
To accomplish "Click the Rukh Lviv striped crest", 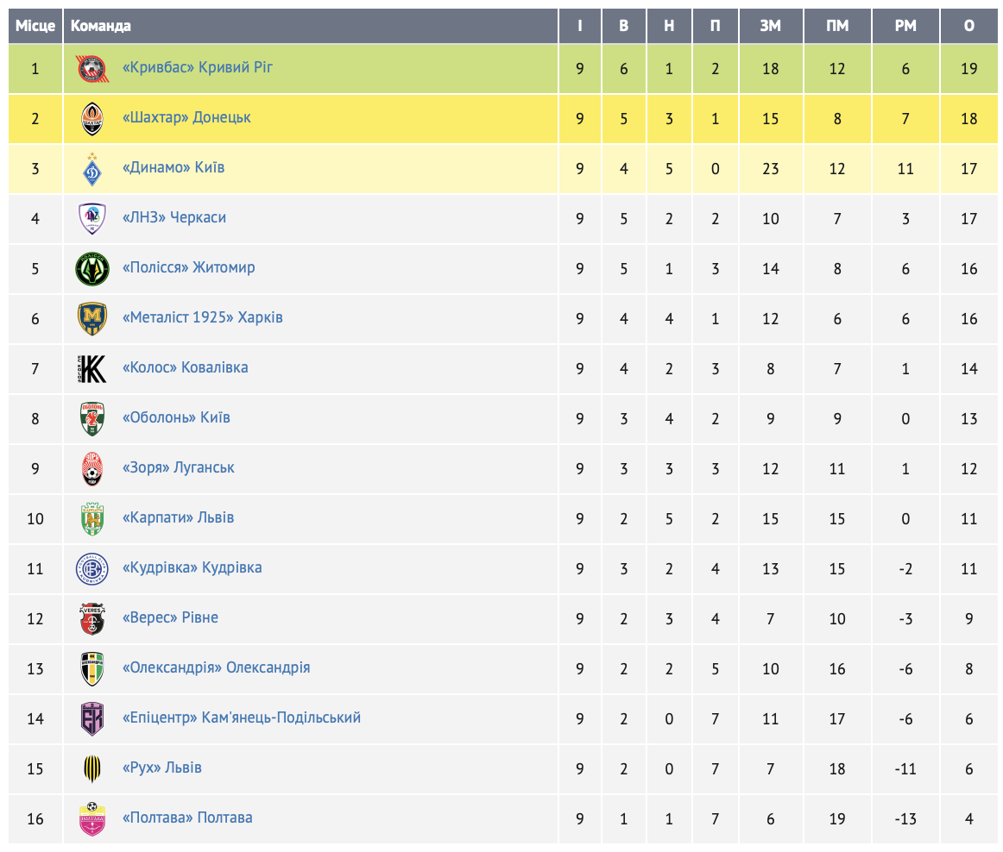I will click(x=91, y=768).
